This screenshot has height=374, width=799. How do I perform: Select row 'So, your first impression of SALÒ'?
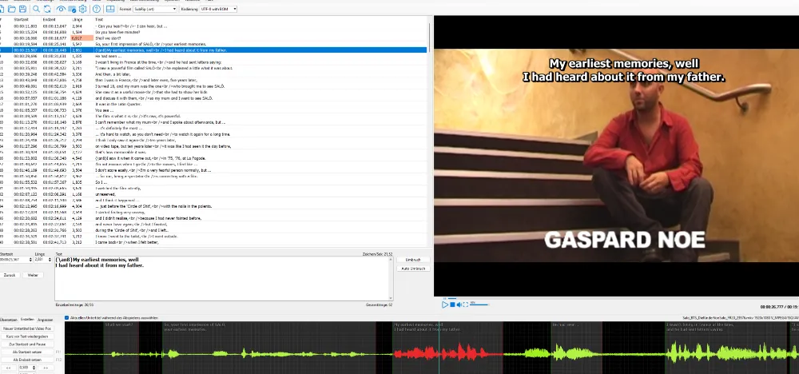213,44
